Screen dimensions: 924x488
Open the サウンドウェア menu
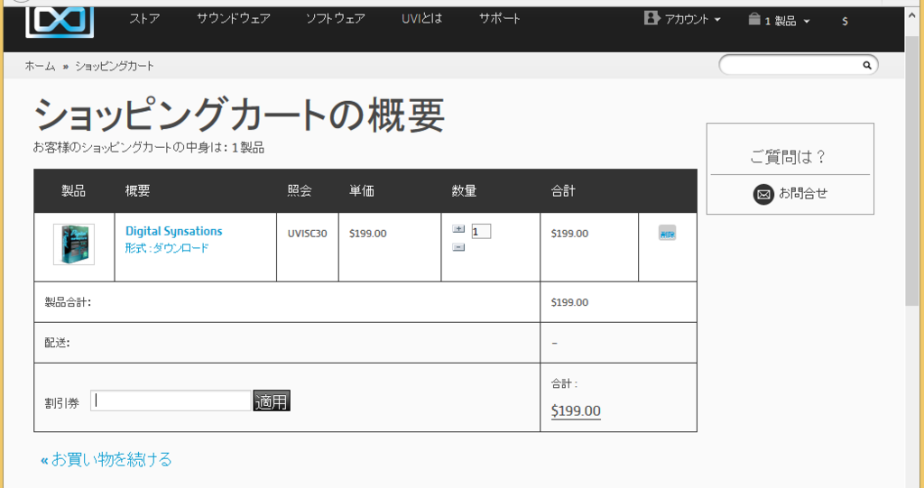234,18
